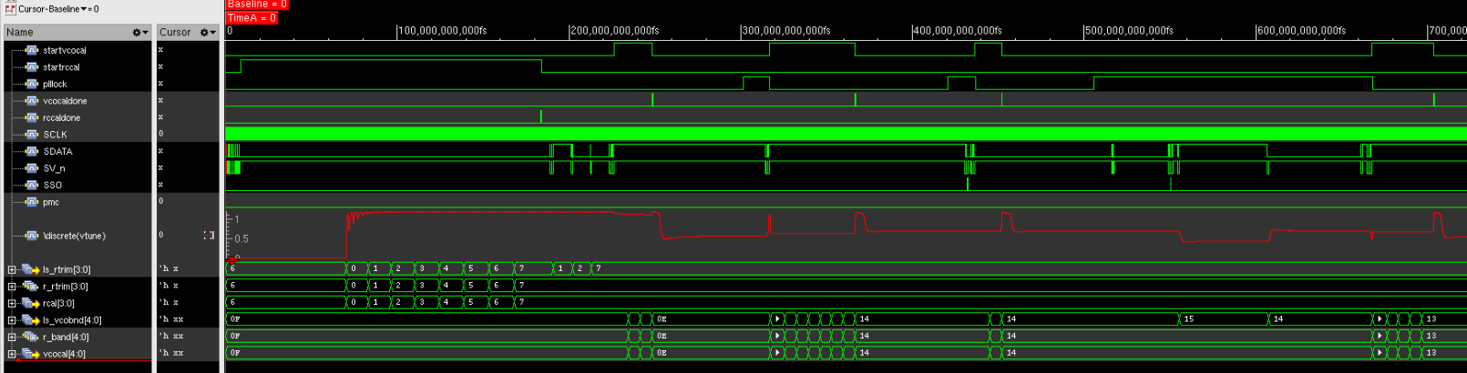Expand the ls_rtrim[3:0] bus
The height and width of the screenshot is (373, 1467).
pos(12,269)
